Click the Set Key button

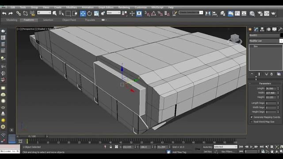[x=208, y=151]
